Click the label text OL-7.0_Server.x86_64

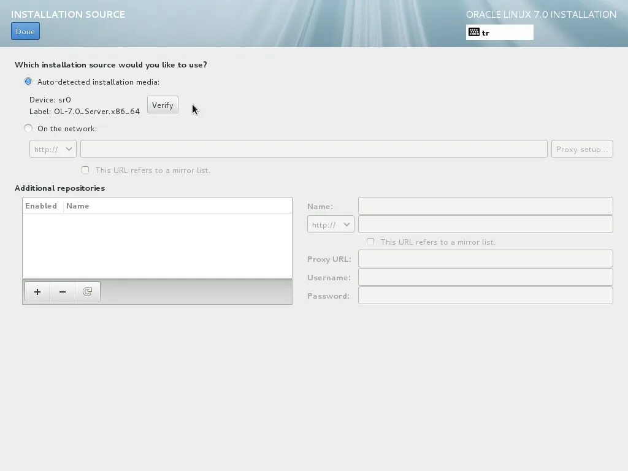[x=97, y=112]
